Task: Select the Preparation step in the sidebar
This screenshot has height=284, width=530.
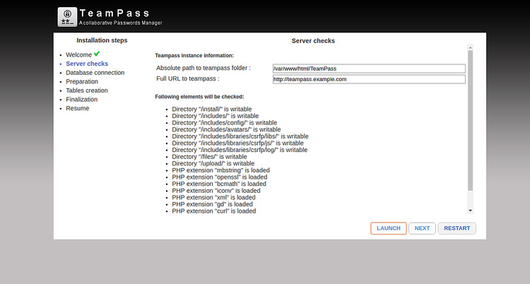Action: tap(82, 81)
